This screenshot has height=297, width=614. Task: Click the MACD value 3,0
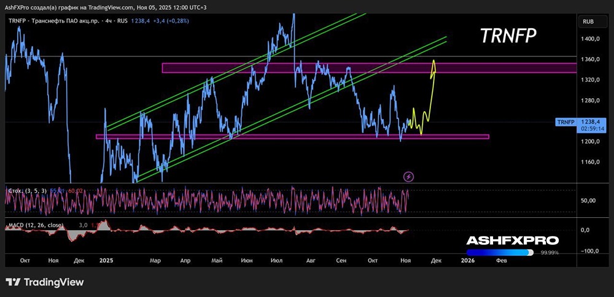(83, 225)
